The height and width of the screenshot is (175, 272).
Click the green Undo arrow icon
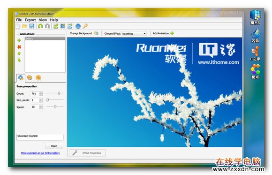coord(40,26)
